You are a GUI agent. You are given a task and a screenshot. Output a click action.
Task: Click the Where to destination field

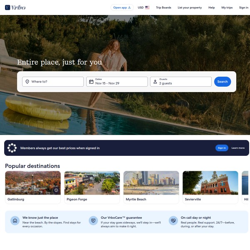(x=53, y=82)
